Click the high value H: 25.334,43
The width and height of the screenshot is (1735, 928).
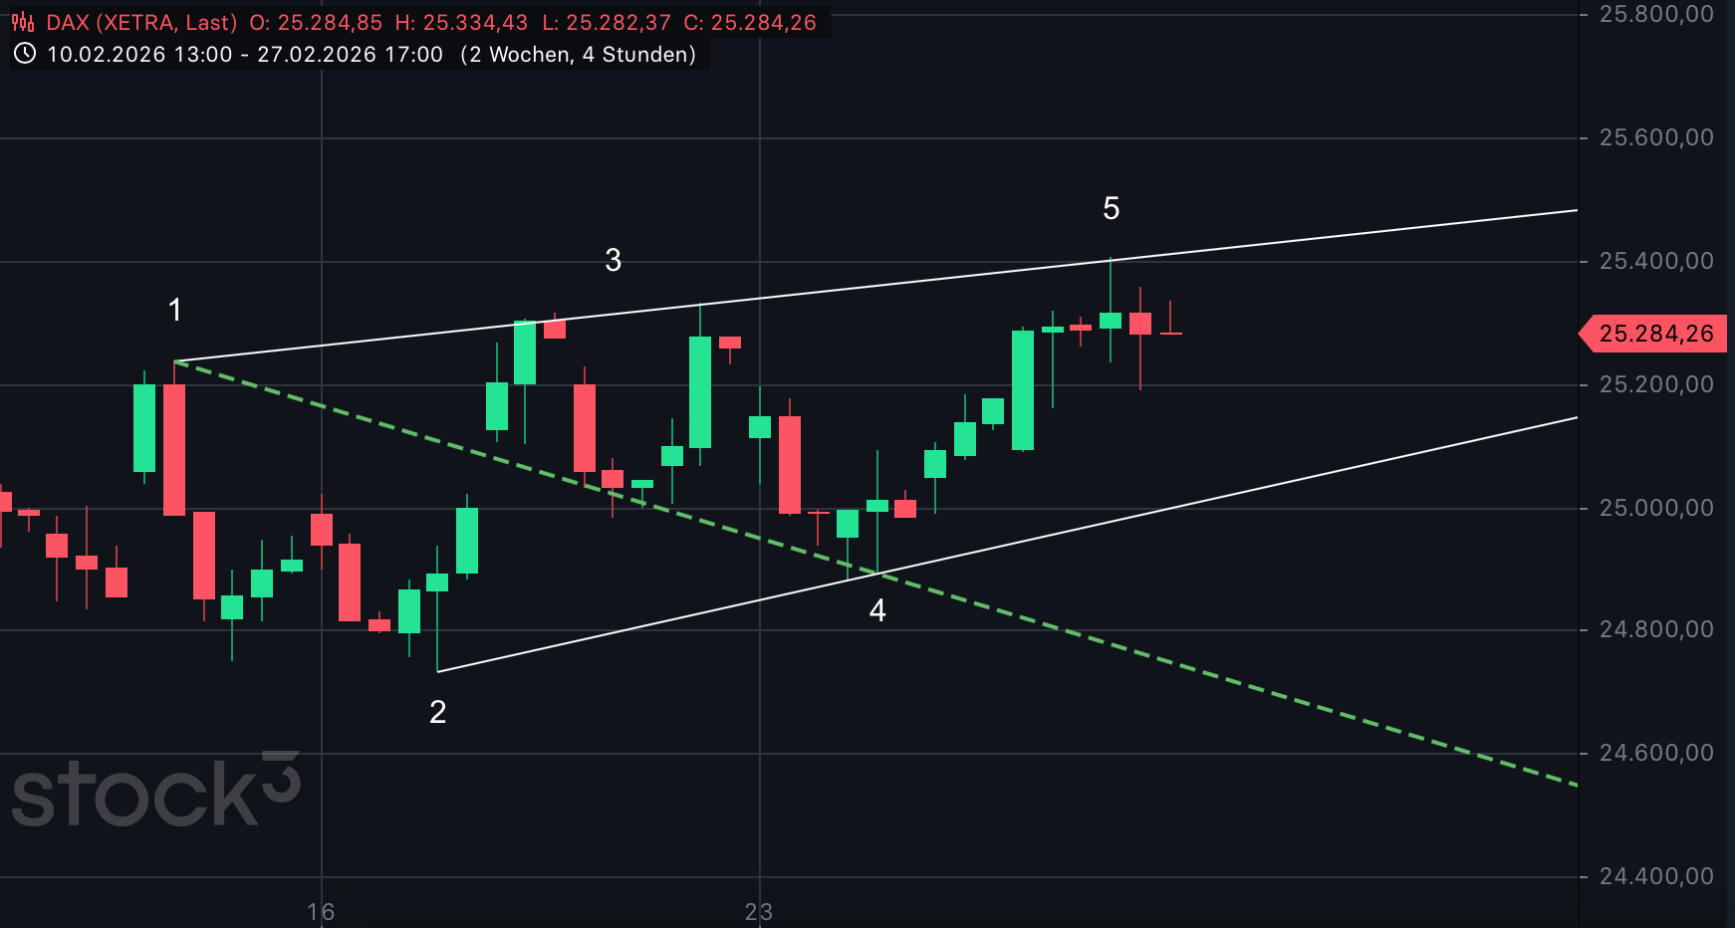click(x=461, y=23)
